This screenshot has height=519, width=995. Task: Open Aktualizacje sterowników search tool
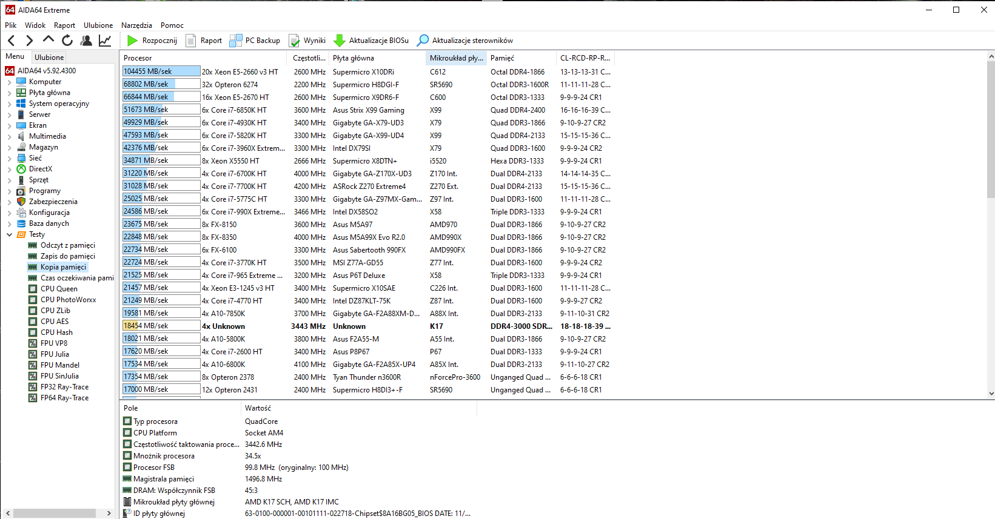(423, 41)
